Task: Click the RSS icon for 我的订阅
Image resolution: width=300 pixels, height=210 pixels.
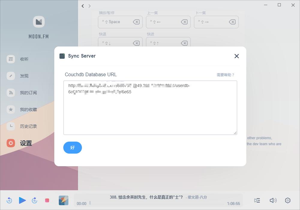Action: pyautogui.click(x=11, y=93)
